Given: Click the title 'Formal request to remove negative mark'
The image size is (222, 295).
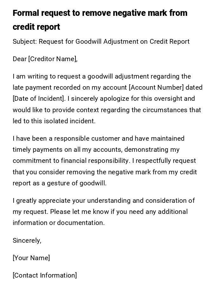Looking at the screenshot, I should (100, 13).
